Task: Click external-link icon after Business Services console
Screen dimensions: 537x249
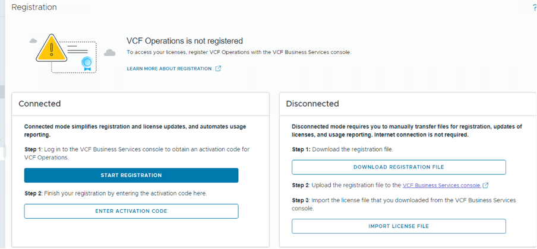Action: pyautogui.click(x=485, y=186)
